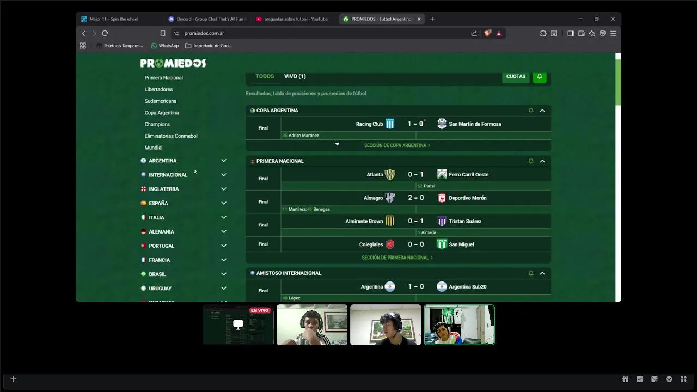Toggle Copa Argentina notification bell
The width and height of the screenshot is (697, 392).
pos(531,111)
